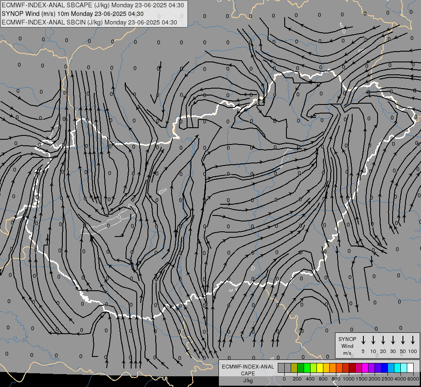Pick the dark red CAPE swatch
This screenshot has height=387, width=421.
[x=353, y=368]
